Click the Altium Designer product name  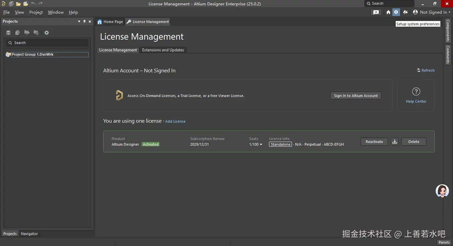(125, 144)
